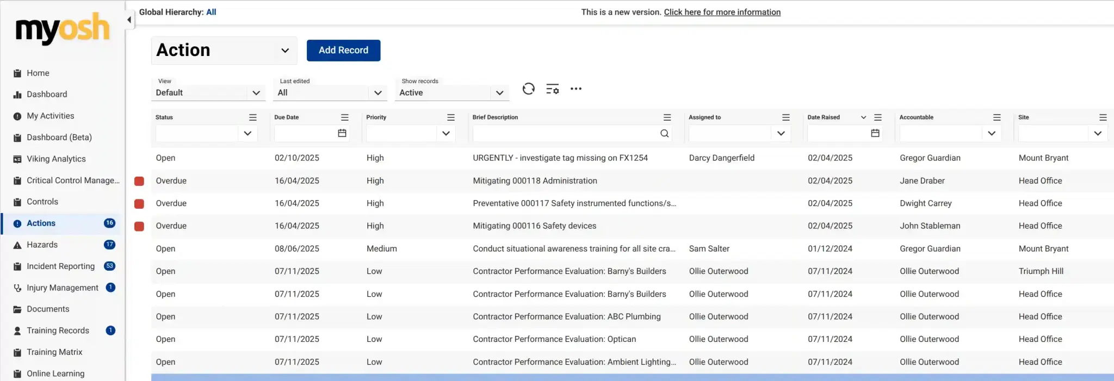This screenshot has width=1114, height=381.
Task: Click the Hazards count badge 17
Action: pyautogui.click(x=110, y=245)
